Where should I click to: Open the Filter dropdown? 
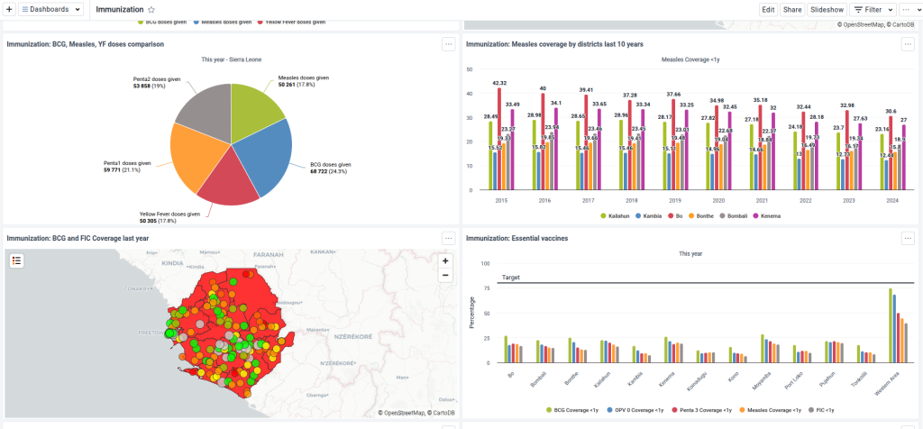pyautogui.click(x=873, y=9)
